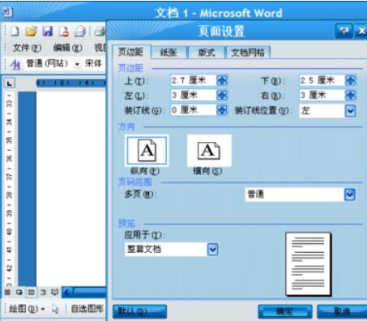Click the Save floppy disk icon
This screenshot has height=321, width=367.
[48, 31]
